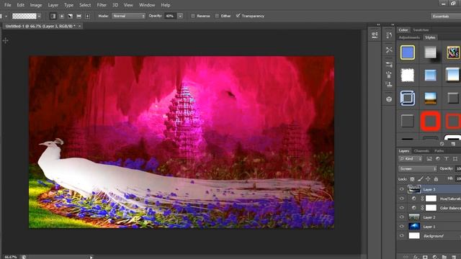
Task: Open the Brush Presets panel icon
Action: [389, 75]
